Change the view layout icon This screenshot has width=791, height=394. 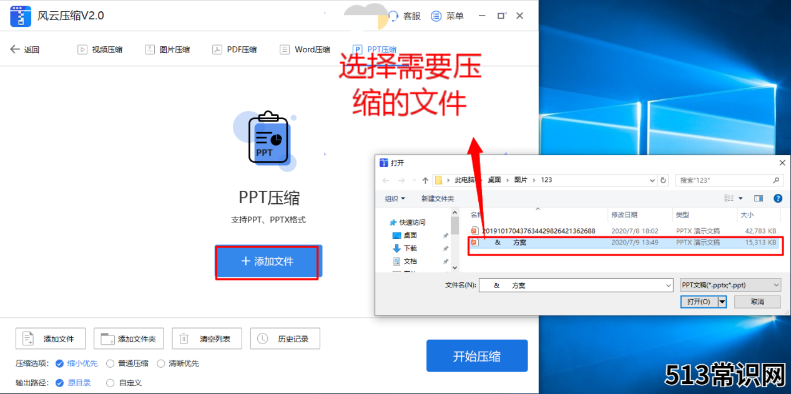[x=729, y=199]
